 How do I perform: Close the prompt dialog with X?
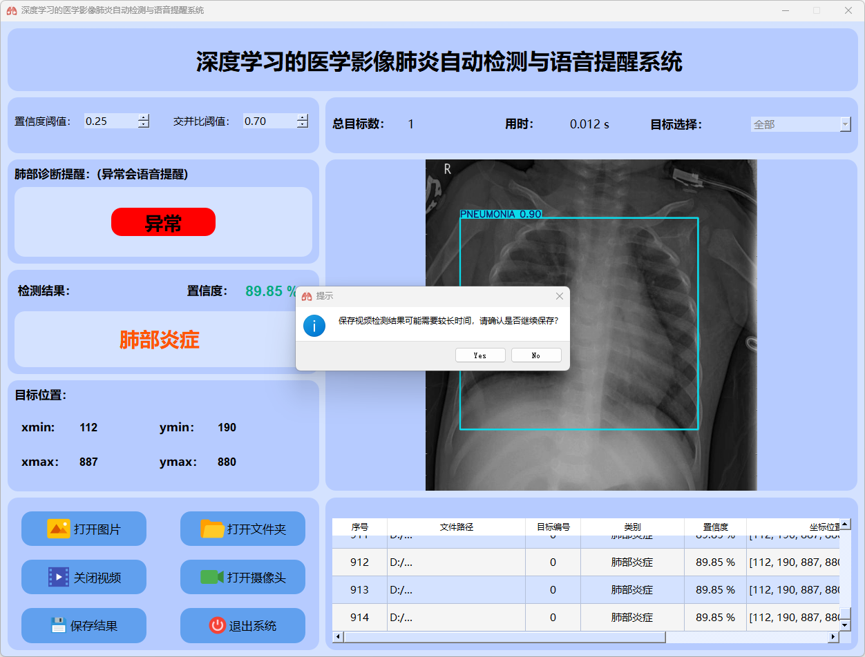pos(560,296)
